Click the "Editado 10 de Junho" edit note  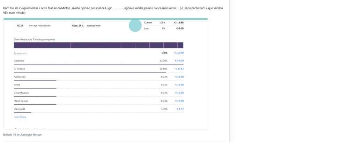pos(22,134)
